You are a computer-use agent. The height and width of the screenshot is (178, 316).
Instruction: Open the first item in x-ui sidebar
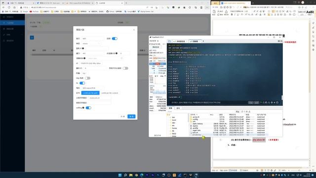pos(12,17)
